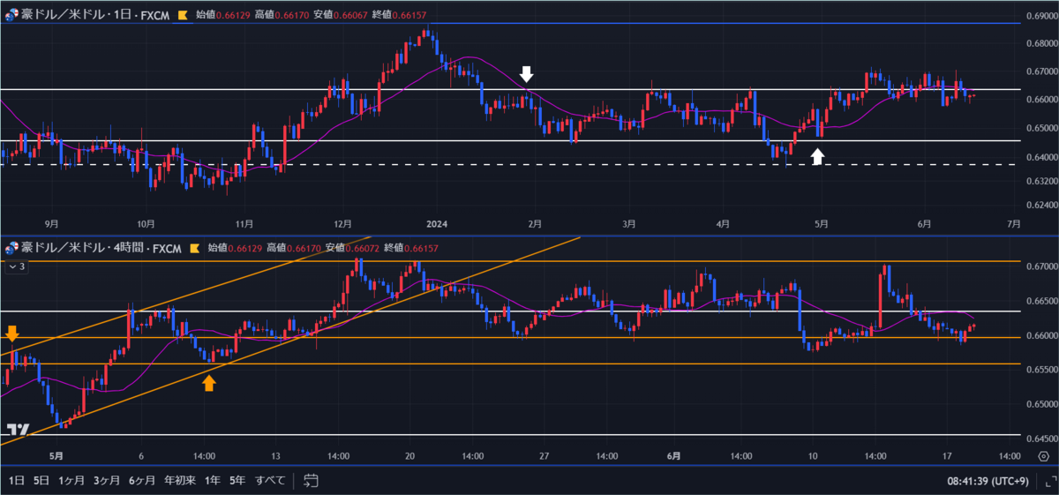Select the 1日 range tab
This screenshot has height=495, width=1059.
click(17, 481)
